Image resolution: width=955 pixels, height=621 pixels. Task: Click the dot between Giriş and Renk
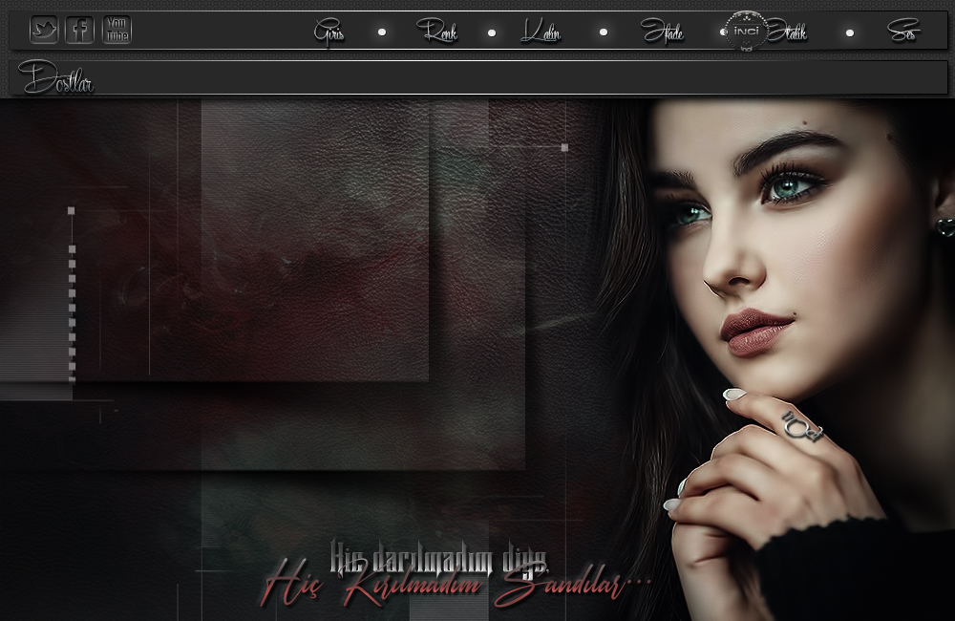tap(382, 32)
